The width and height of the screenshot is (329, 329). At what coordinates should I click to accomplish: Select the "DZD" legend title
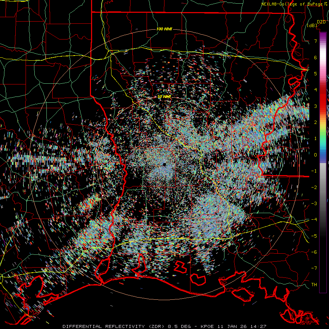click(321, 22)
